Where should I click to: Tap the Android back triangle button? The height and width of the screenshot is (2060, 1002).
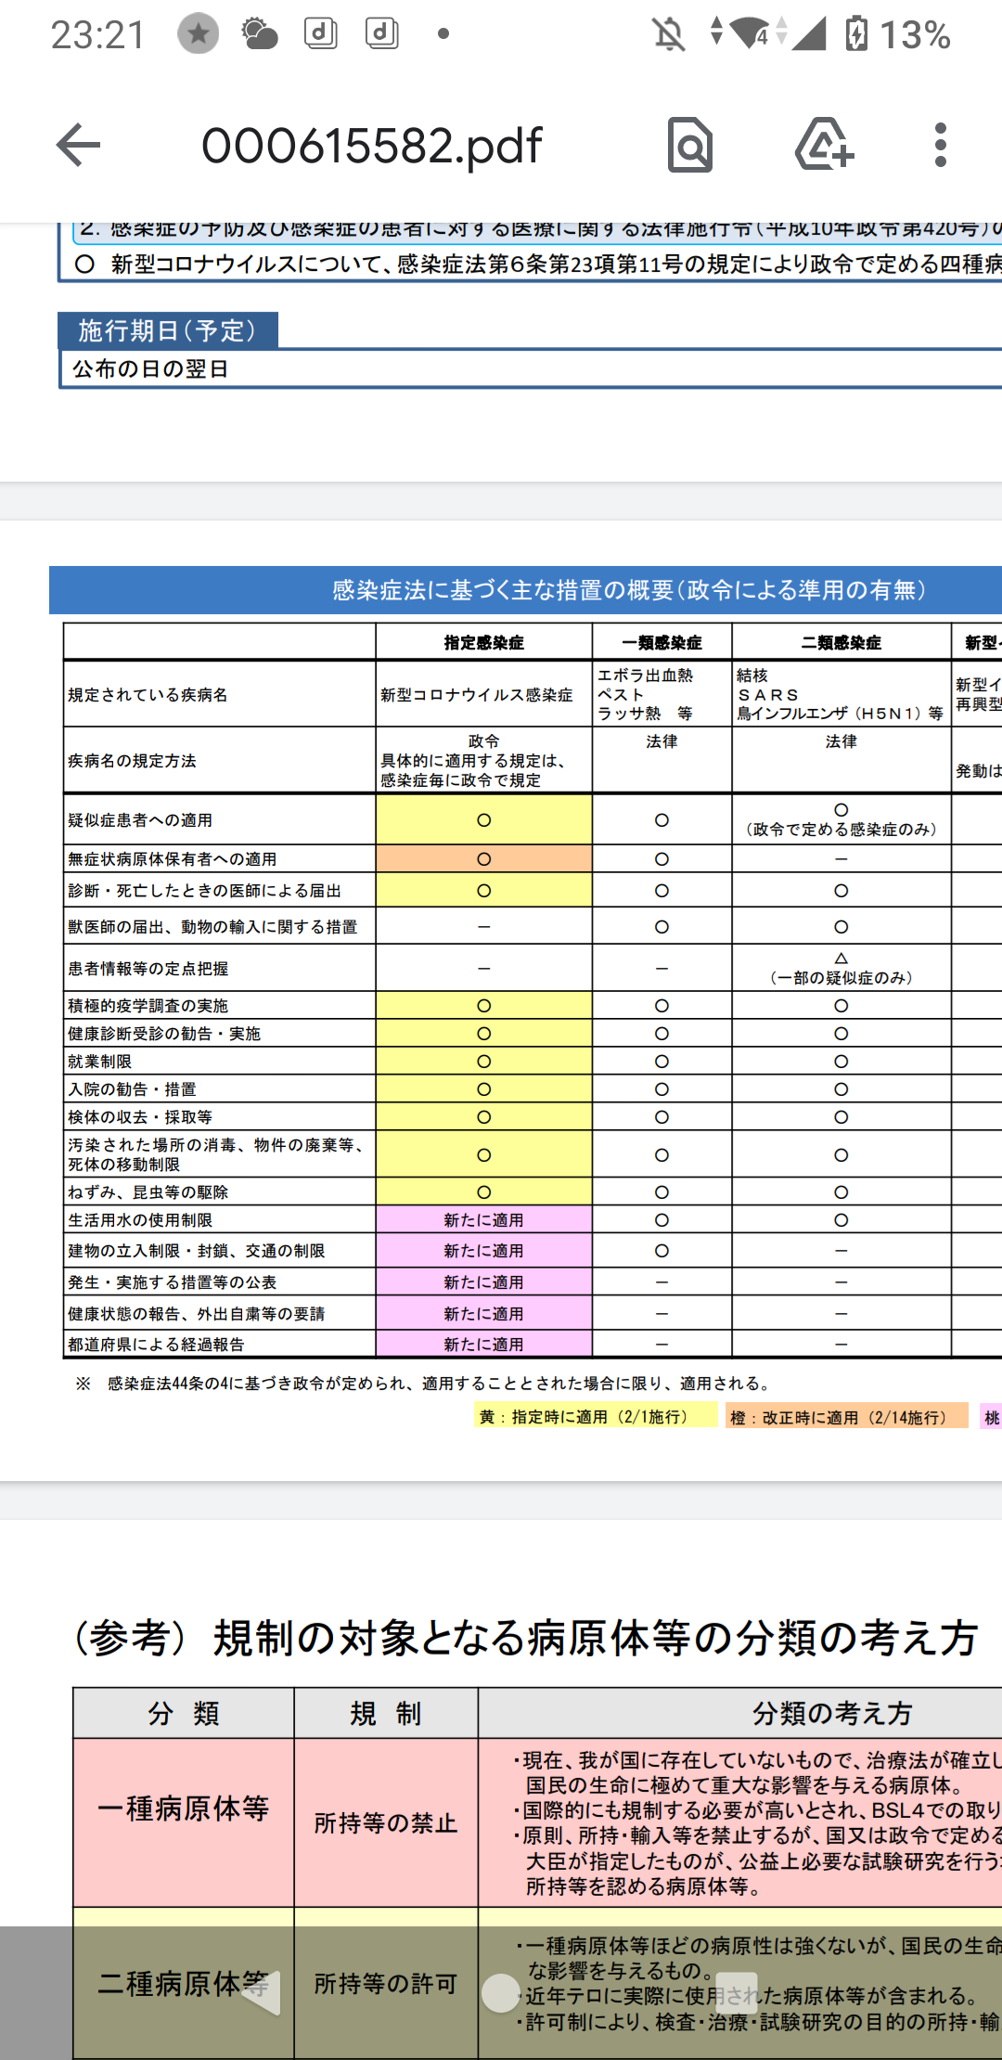tap(261, 1992)
